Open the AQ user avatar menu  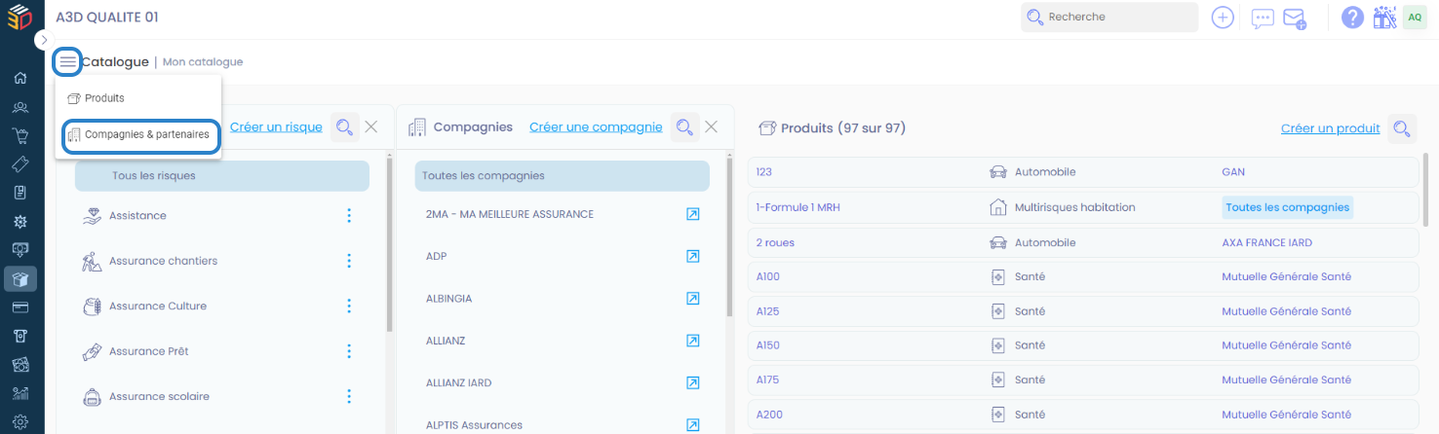coord(1415,18)
